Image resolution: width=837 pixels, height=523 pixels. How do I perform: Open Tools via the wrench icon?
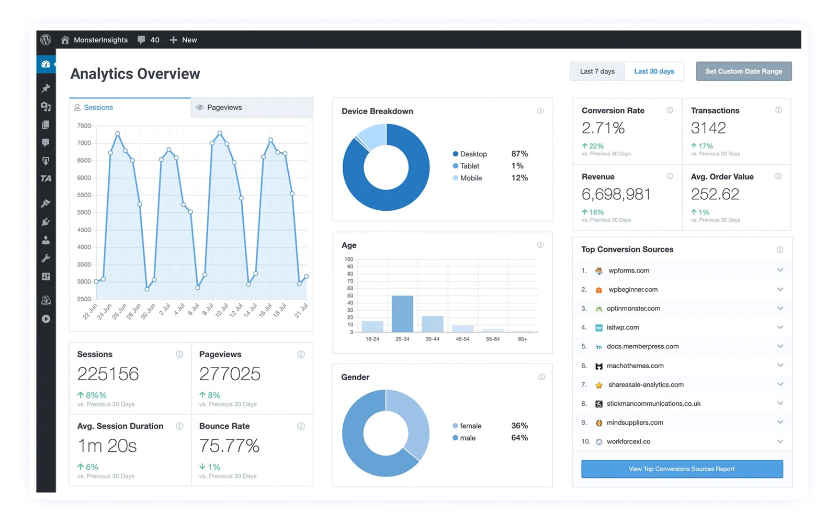click(46, 258)
